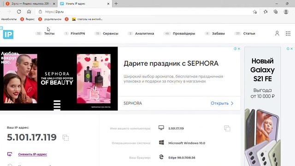Open the browser profile avatar
295x166 pixels.
pos(286,12)
